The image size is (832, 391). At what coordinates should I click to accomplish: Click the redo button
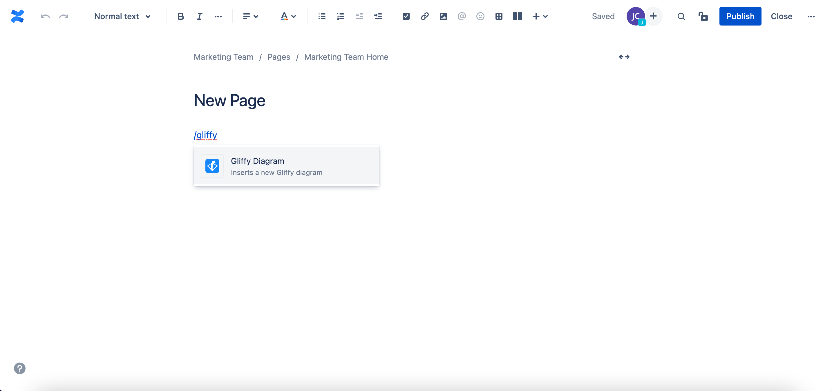63,16
